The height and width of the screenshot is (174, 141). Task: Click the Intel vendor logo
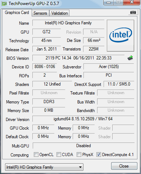(120, 35)
